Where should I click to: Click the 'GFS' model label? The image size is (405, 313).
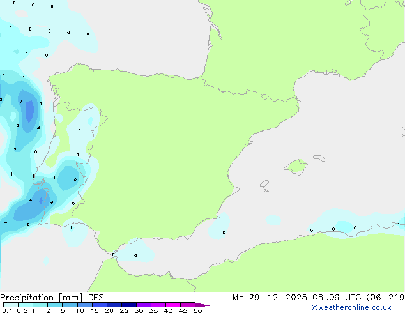tap(96, 298)
